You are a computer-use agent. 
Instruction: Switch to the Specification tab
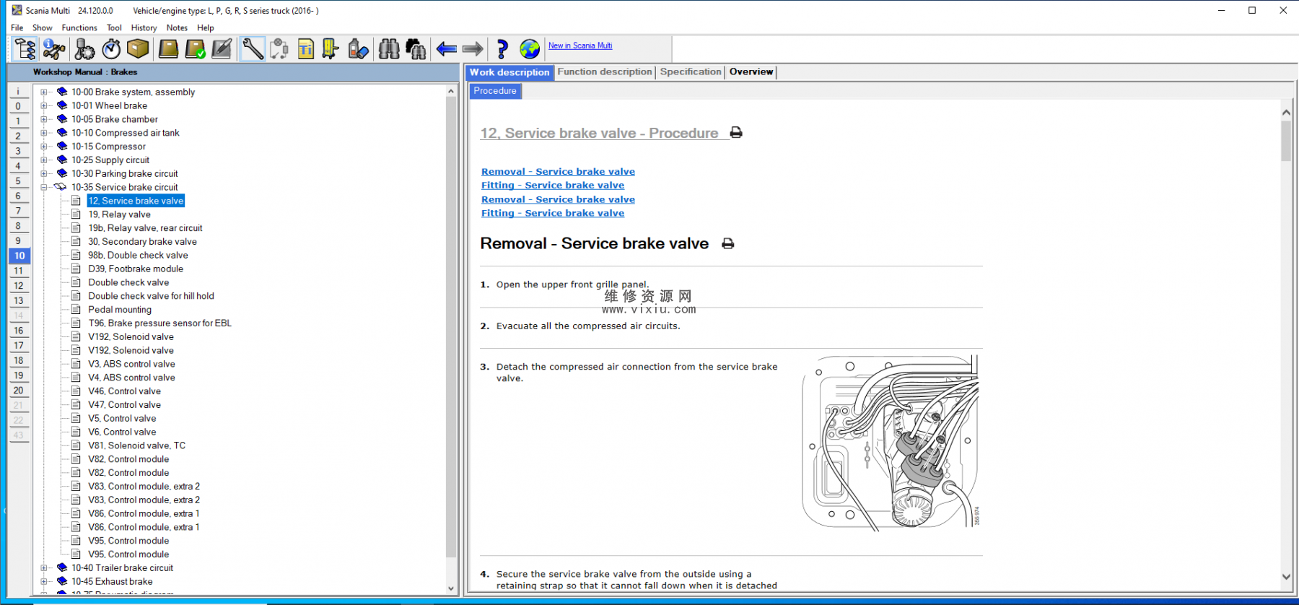pos(691,71)
